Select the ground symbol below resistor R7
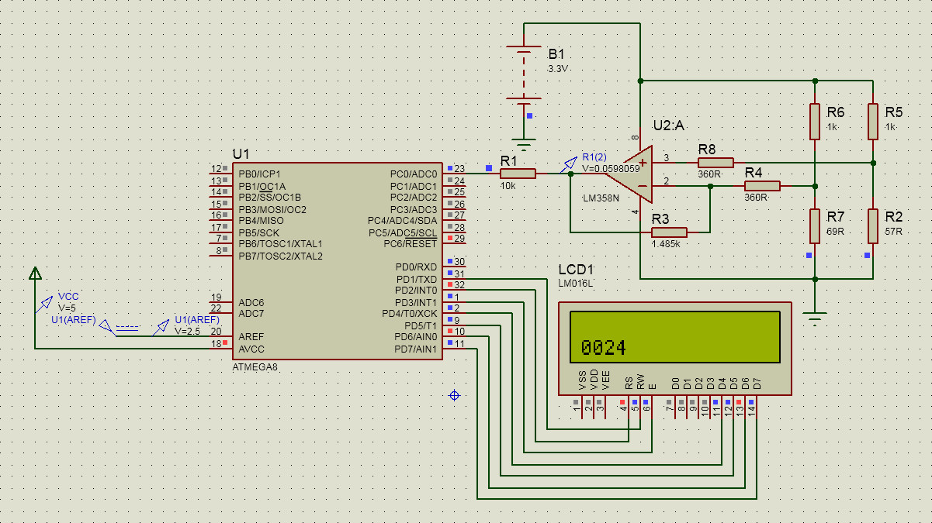The image size is (932, 523). pyautogui.click(x=814, y=316)
